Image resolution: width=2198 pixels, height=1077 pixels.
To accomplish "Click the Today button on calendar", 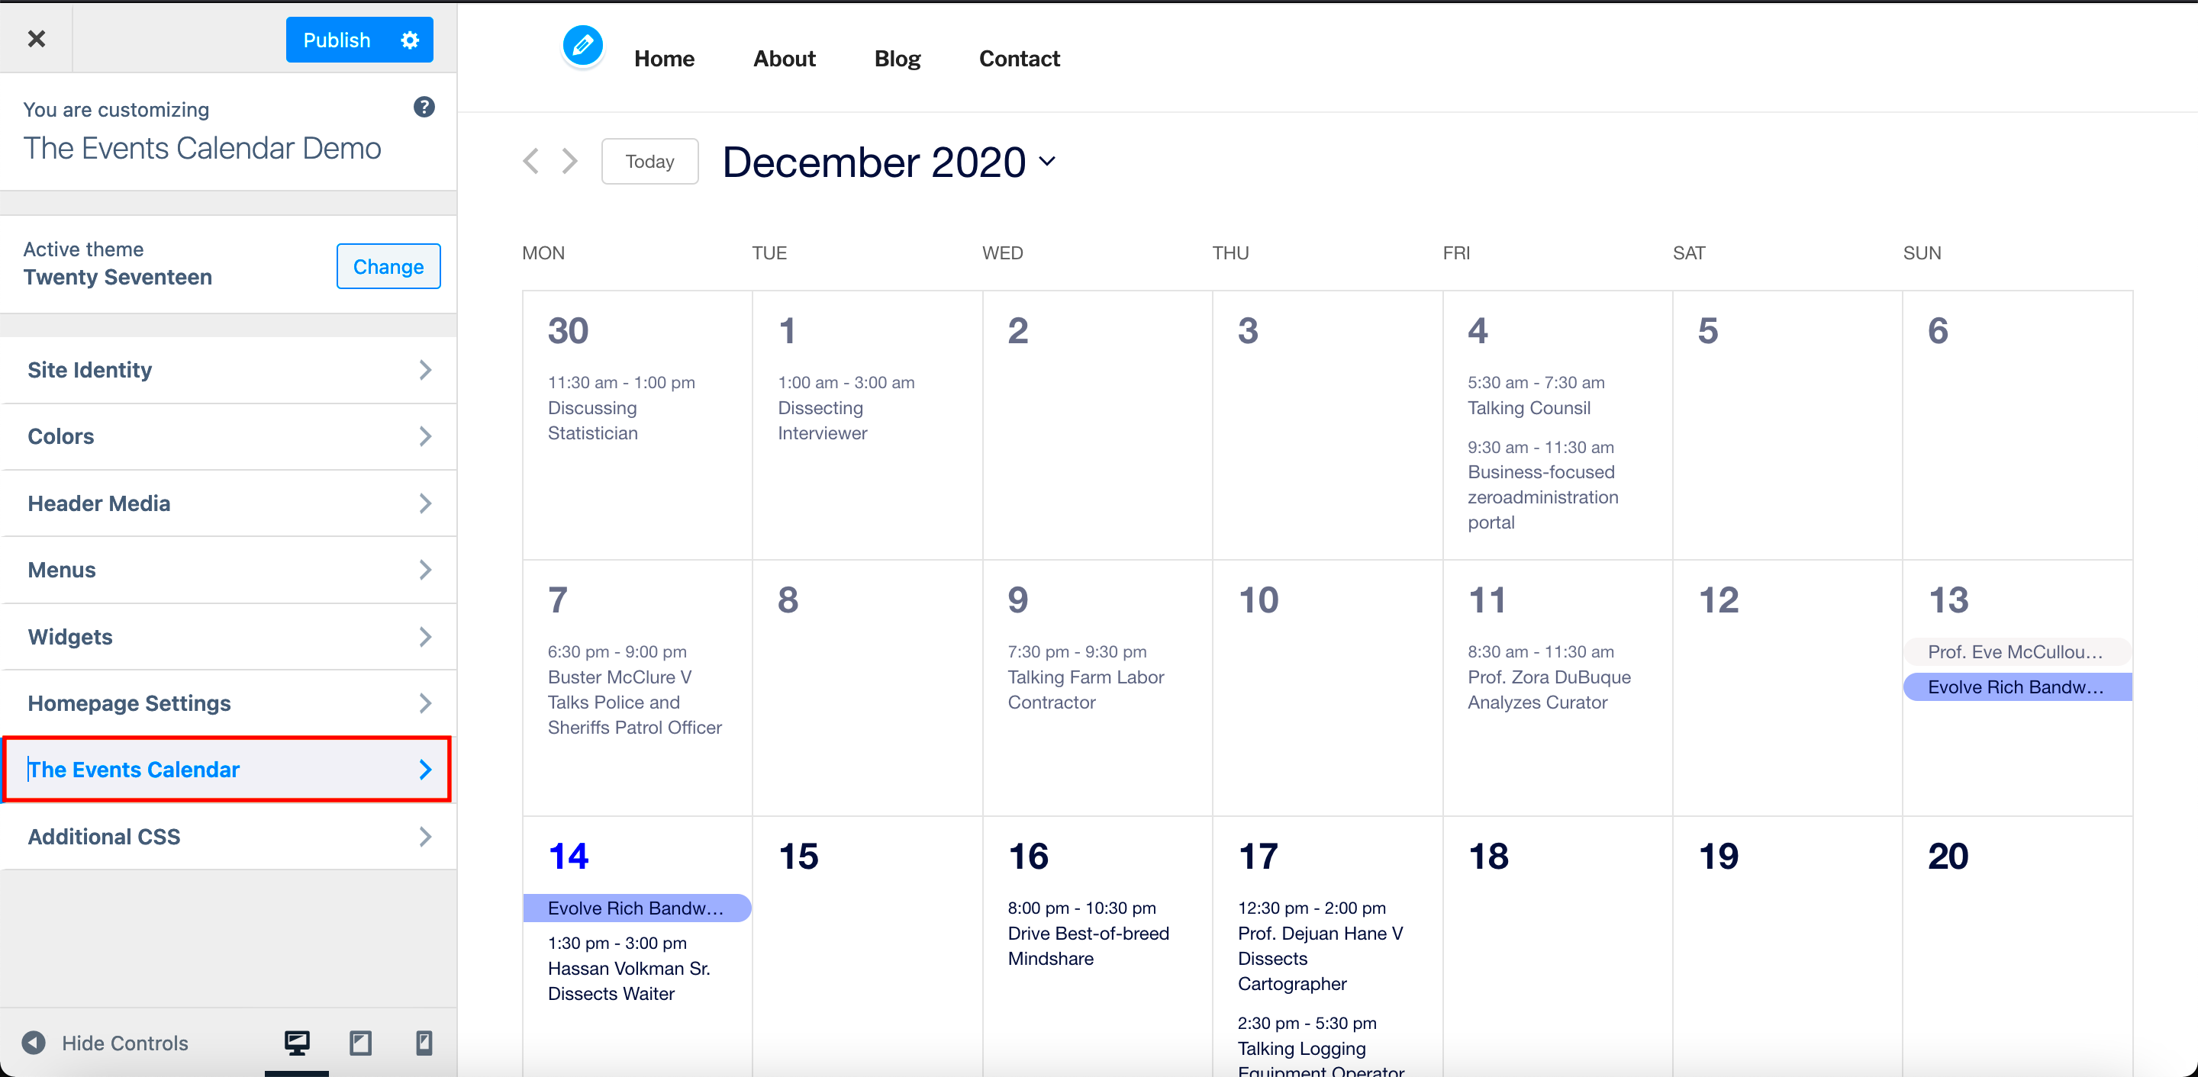I will click(x=648, y=159).
